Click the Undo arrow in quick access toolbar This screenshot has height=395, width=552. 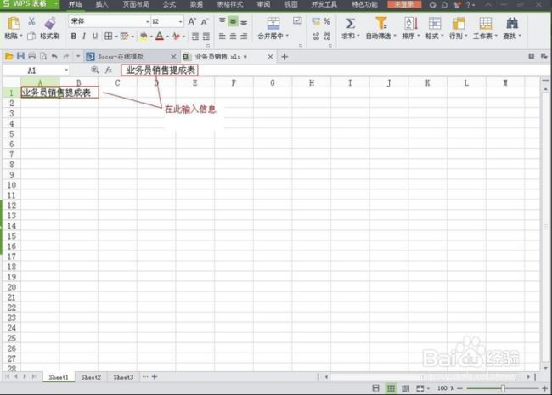(54, 56)
